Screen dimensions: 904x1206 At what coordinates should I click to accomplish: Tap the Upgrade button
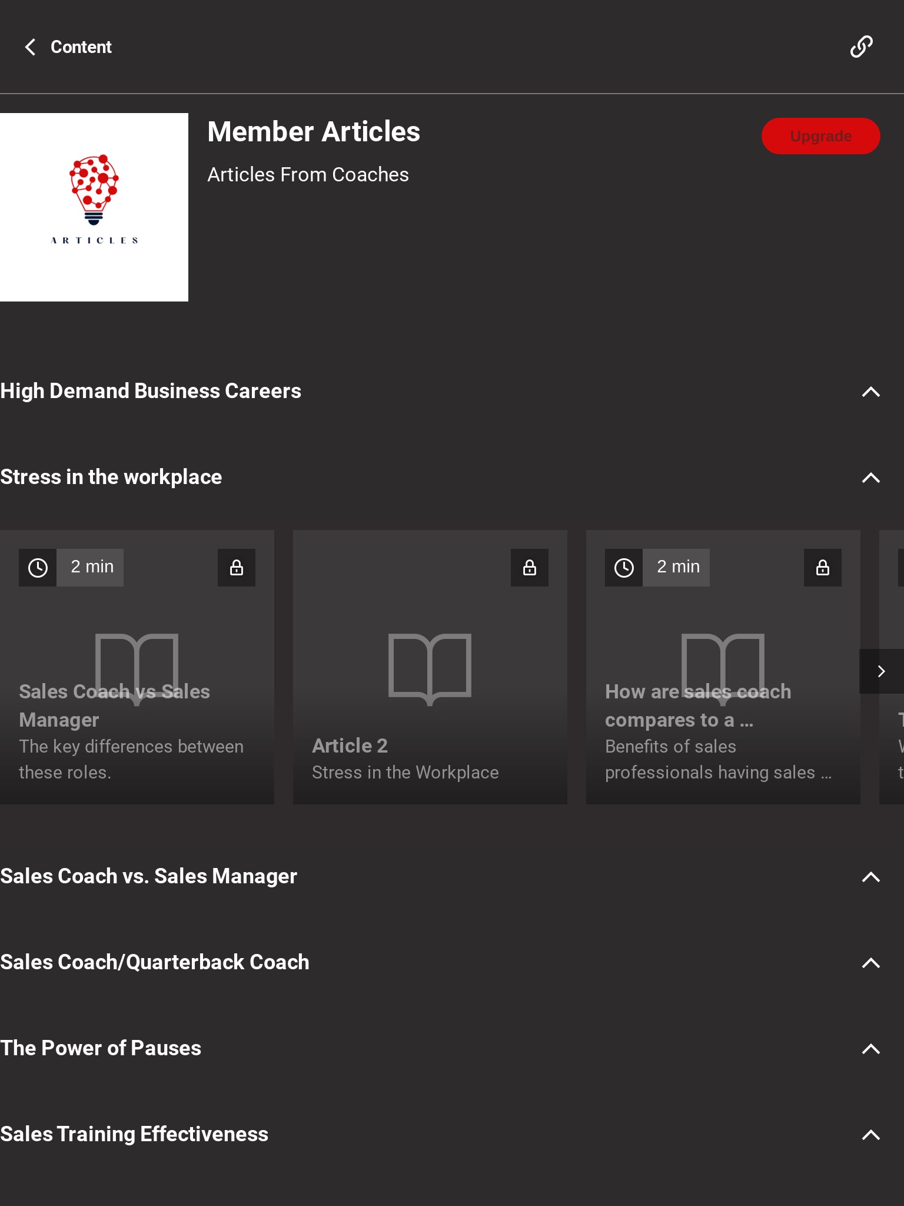tap(820, 136)
